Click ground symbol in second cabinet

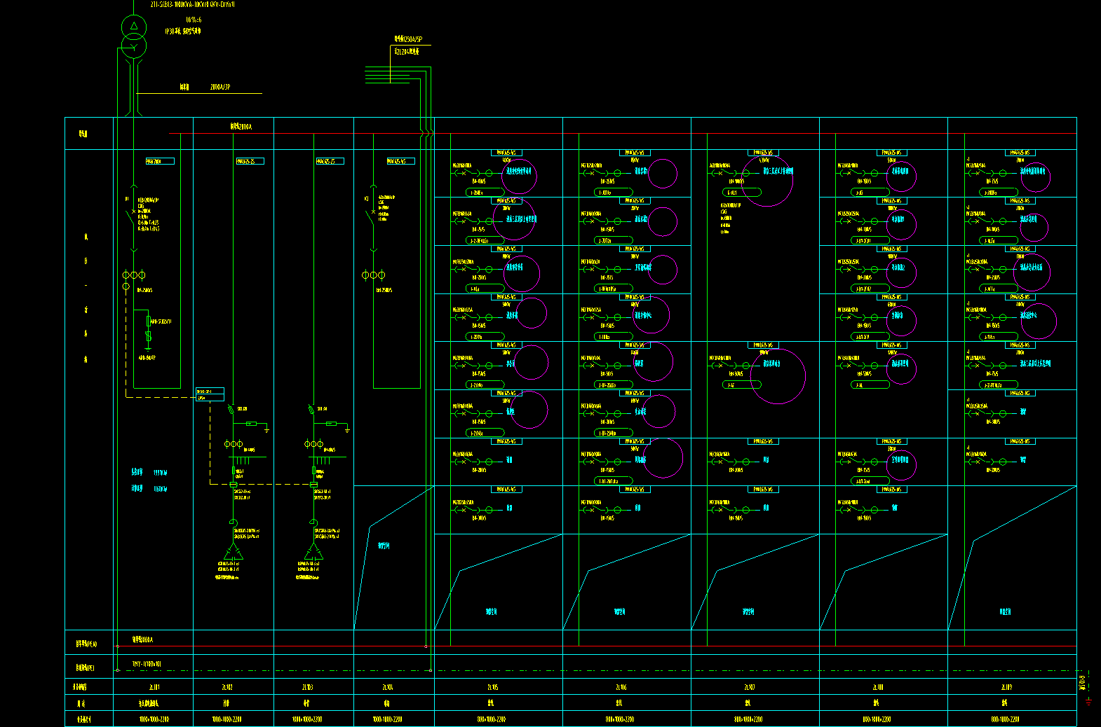point(266,429)
